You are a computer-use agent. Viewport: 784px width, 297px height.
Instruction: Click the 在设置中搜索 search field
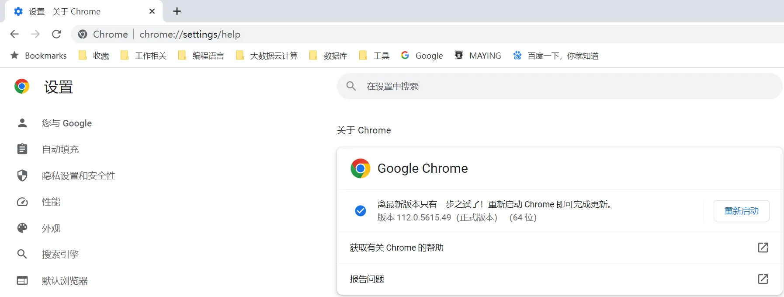coord(559,86)
